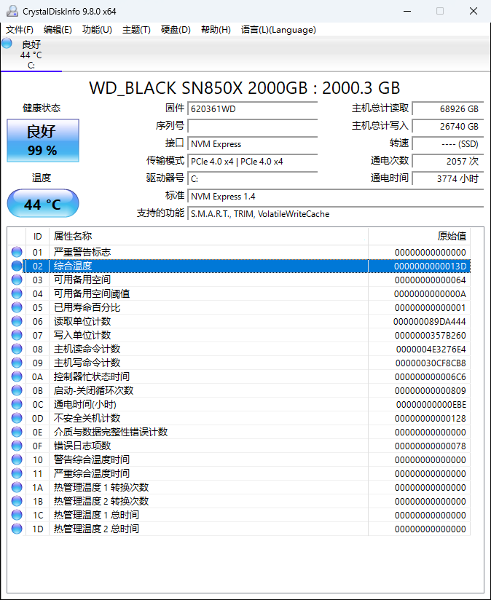Click the 主机总计写入 value 26740 GB
The width and height of the screenshot is (491, 600).
tap(448, 126)
